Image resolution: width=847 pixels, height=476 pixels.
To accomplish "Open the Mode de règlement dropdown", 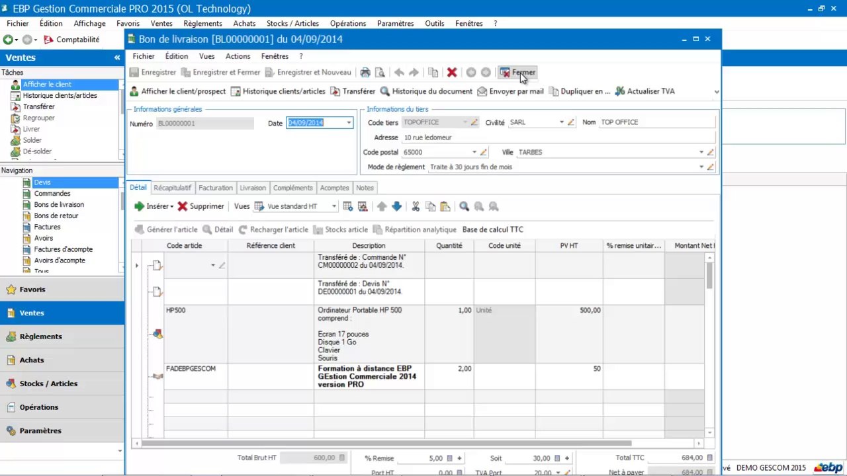I will click(x=701, y=167).
